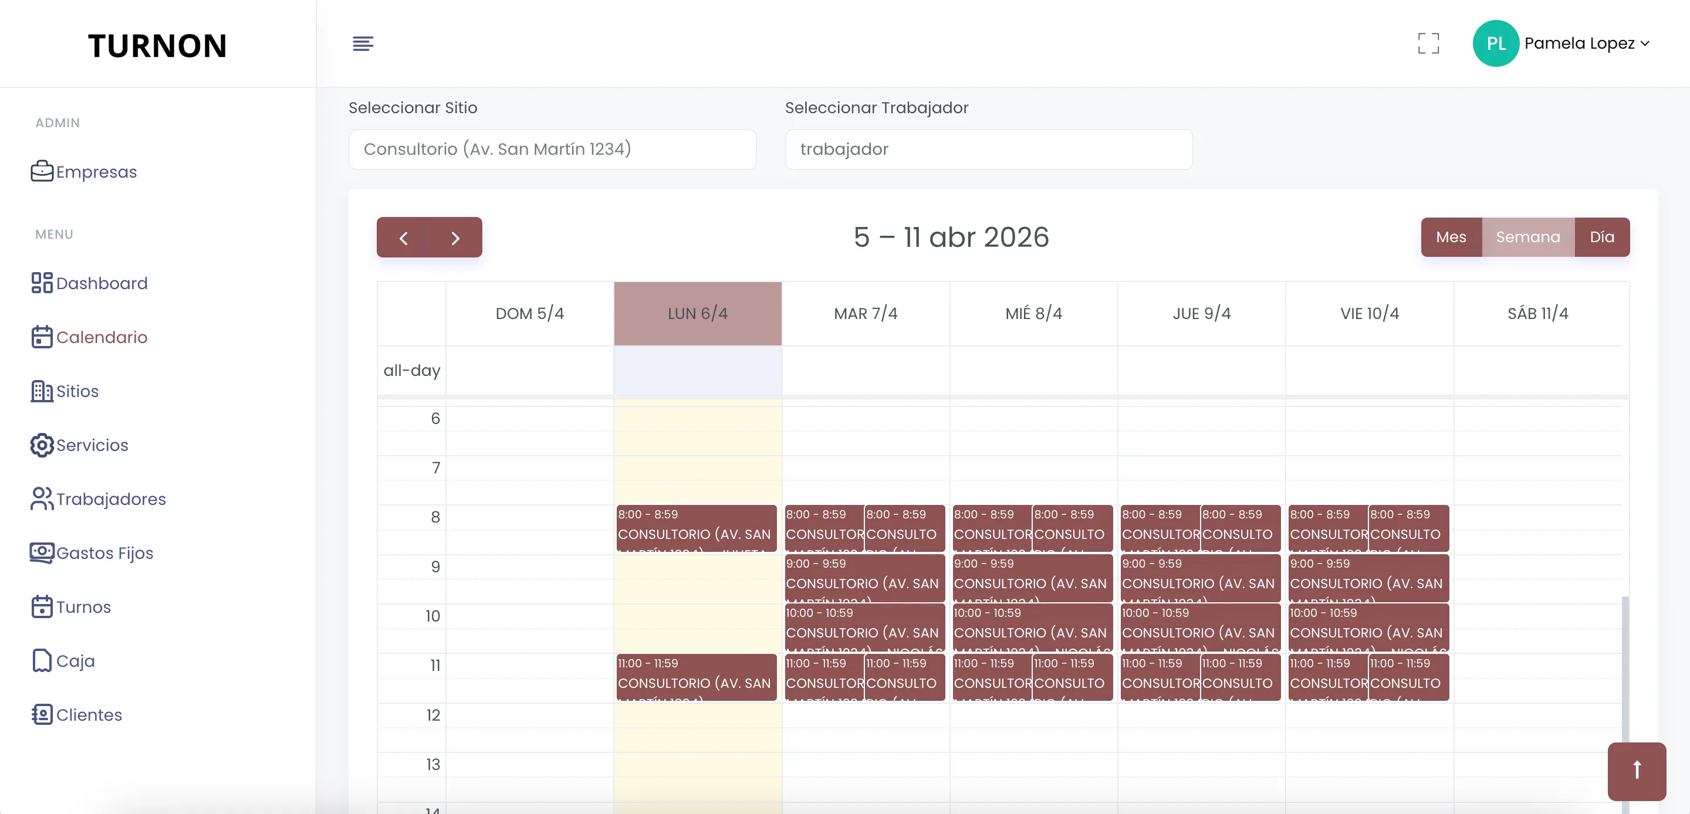This screenshot has width=1690, height=814.
Task: Select the Trabajadores sidebar icon
Action: pos(41,498)
